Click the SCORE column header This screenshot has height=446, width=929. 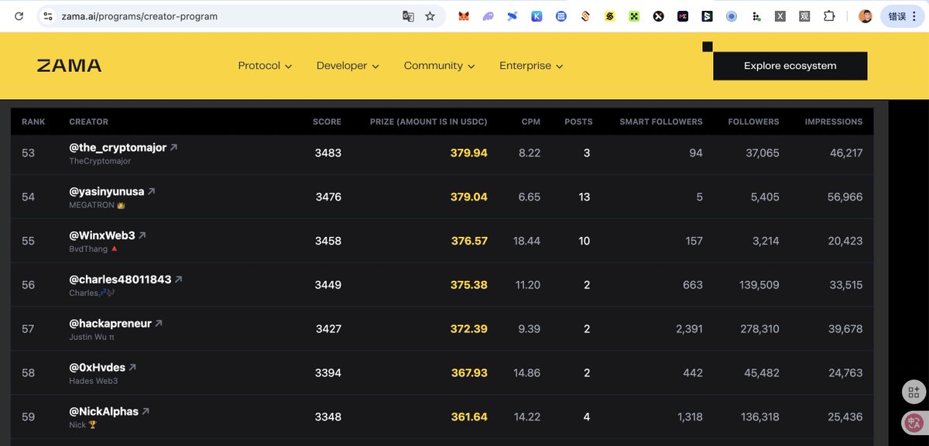pos(327,122)
